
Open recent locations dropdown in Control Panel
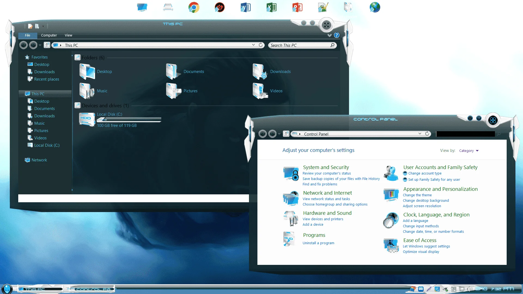(x=279, y=134)
